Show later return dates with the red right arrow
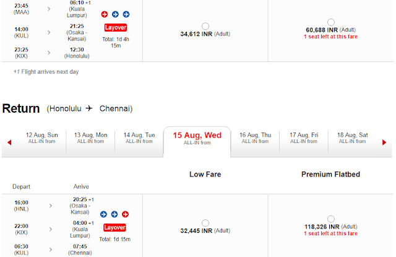The width and height of the screenshot is (396, 257). pyautogui.click(x=384, y=142)
